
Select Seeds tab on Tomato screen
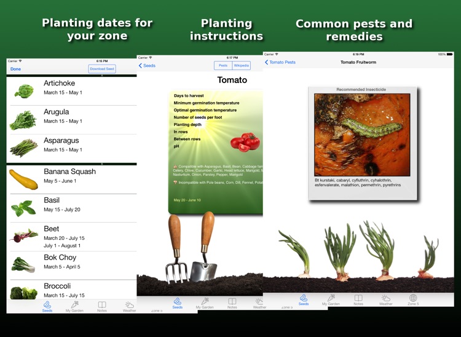coord(177,303)
